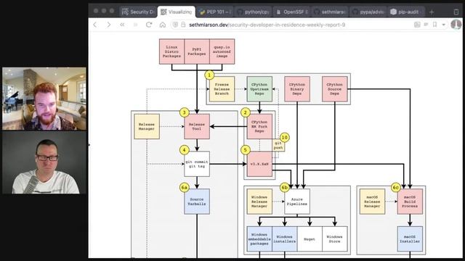Screen dimensions: 465x261
Task: Click the Release Tool box
Action: (x=197, y=127)
